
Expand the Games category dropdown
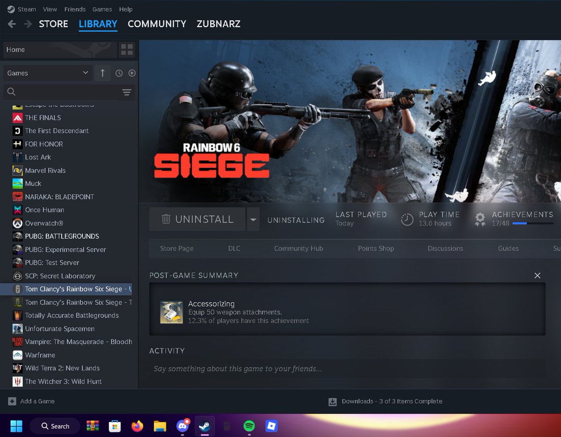click(x=48, y=73)
